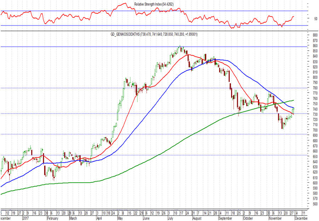
Task: Select the February month label
Action: coord(53,218)
